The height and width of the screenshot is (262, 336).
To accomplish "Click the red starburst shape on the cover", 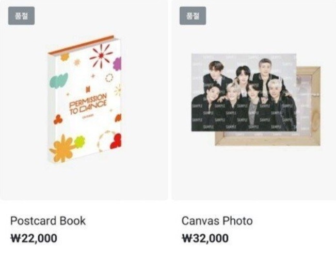I will tap(101, 56).
